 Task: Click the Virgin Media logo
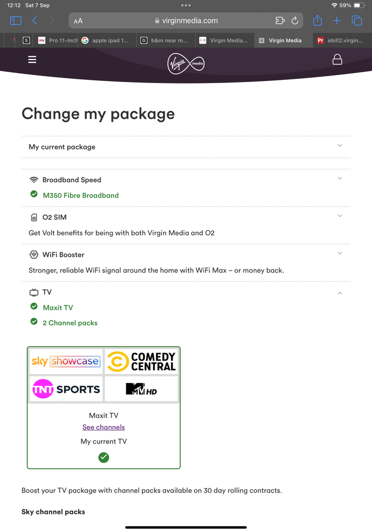tap(186, 63)
